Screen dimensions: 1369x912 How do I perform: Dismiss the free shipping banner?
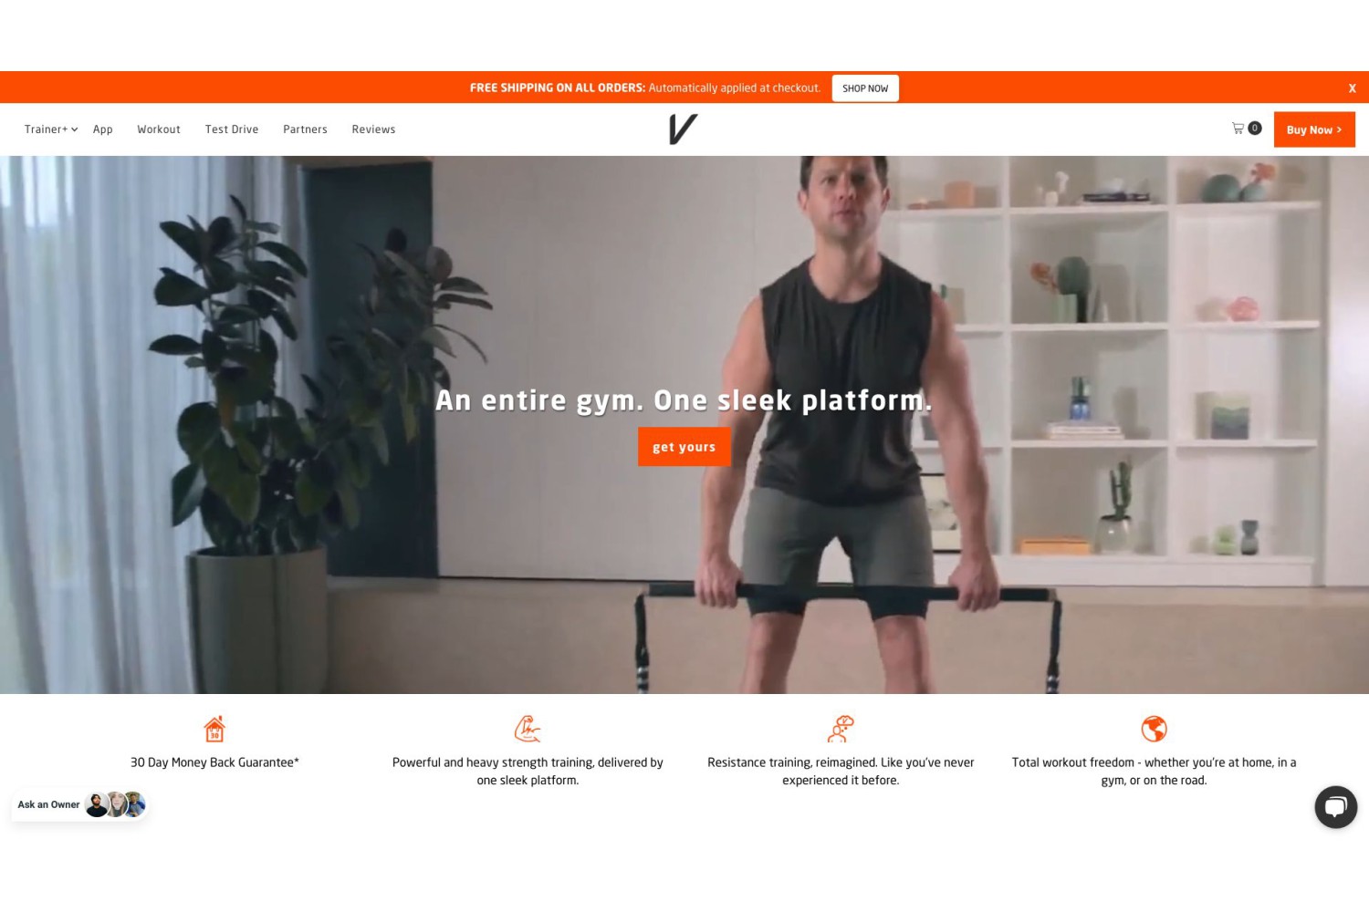(x=1352, y=88)
